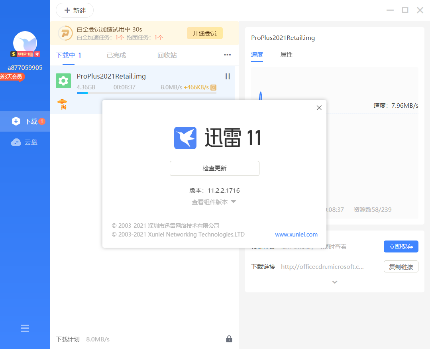Switch to the 速度 tab in details

(x=257, y=55)
